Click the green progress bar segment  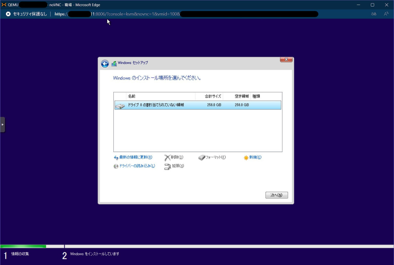pyautogui.click(x=23, y=246)
